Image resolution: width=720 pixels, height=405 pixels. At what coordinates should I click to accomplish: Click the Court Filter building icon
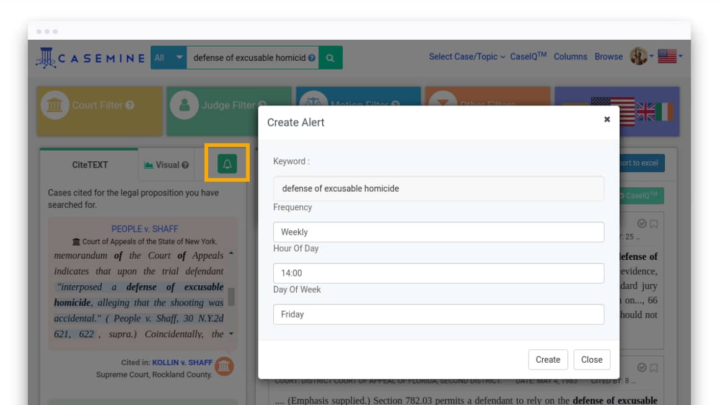click(x=55, y=105)
